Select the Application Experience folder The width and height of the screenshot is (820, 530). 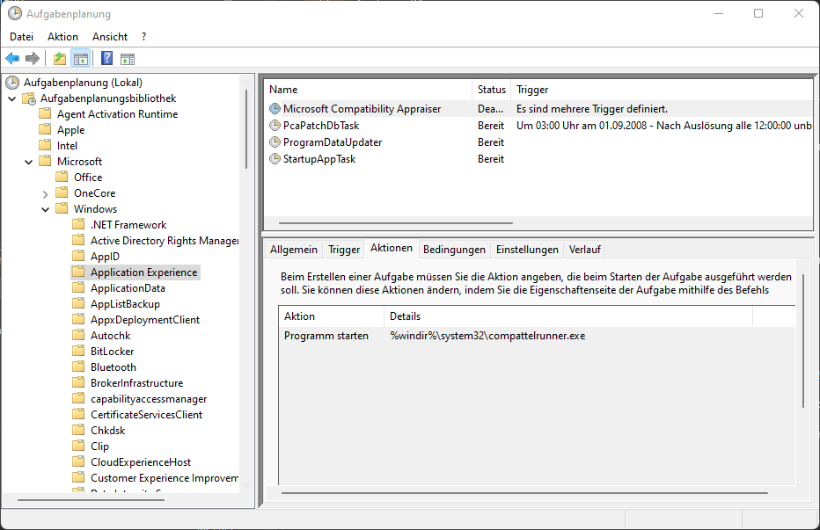tap(143, 272)
